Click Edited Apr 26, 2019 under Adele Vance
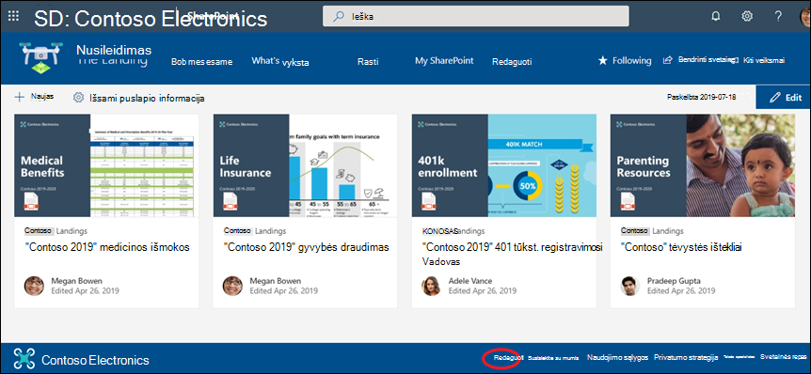The height and width of the screenshot is (374, 811). click(x=482, y=290)
